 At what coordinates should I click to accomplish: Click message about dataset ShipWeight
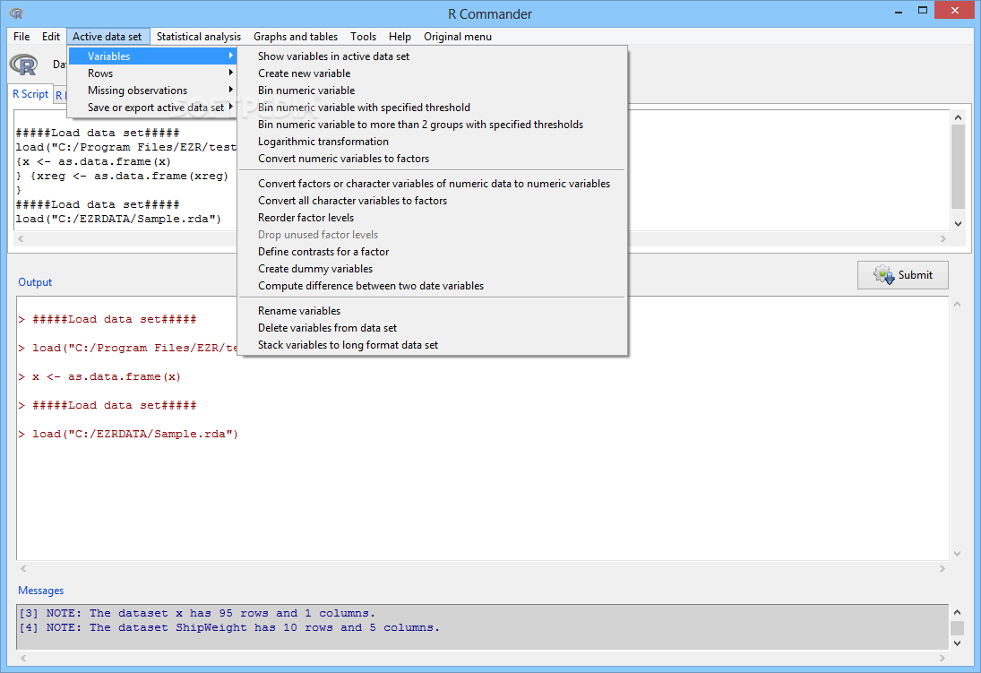click(229, 627)
